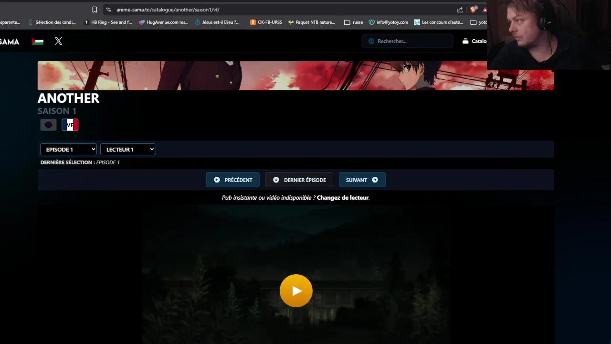Open the OK-FB-URSS bookmark
The width and height of the screenshot is (611, 344).
click(x=266, y=22)
